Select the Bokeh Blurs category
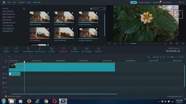The image size is (186, 104). pos(8,14)
